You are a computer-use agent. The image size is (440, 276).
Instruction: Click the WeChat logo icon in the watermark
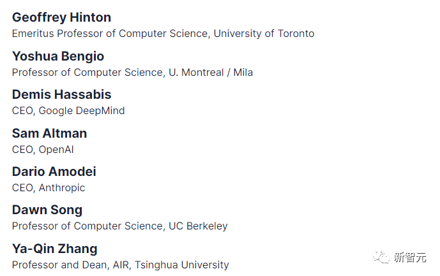pyautogui.click(x=383, y=257)
